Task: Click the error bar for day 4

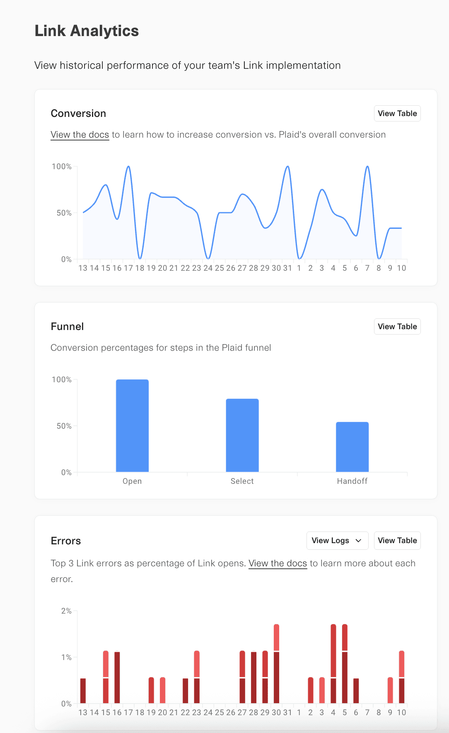Action: [333, 664]
